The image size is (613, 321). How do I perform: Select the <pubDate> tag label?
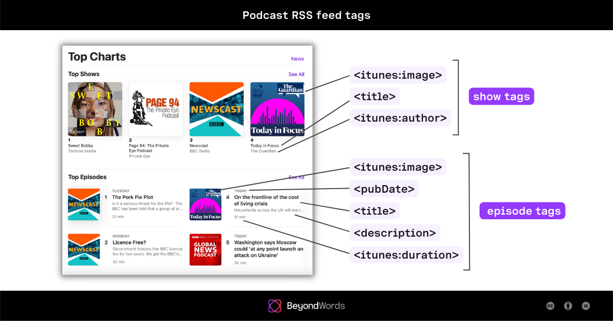(x=384, y=189)
